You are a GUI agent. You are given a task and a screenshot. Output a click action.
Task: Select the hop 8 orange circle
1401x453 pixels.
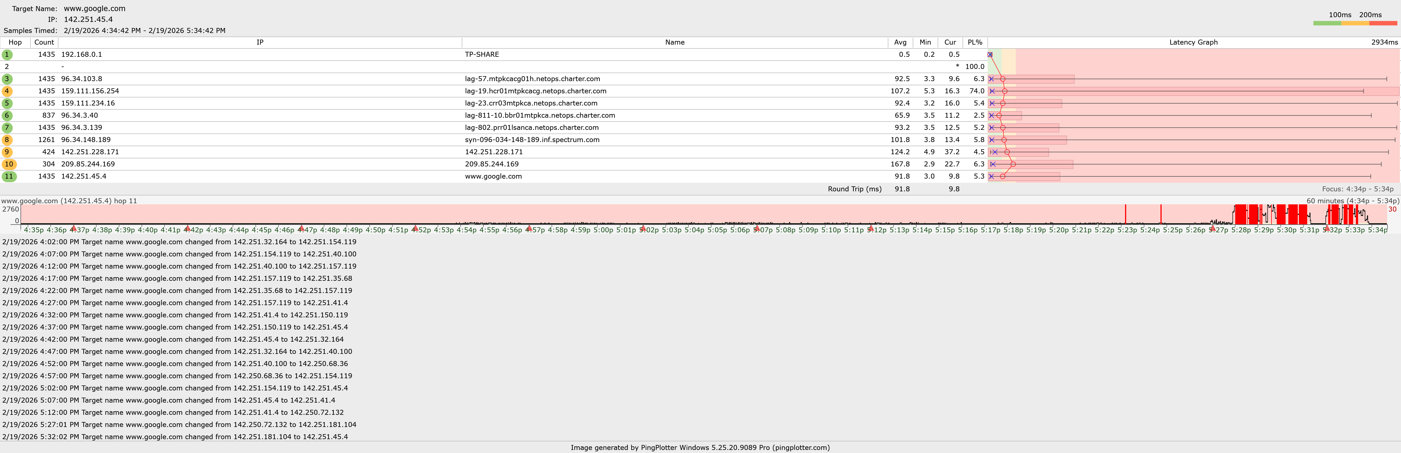(x=7, y=140)
